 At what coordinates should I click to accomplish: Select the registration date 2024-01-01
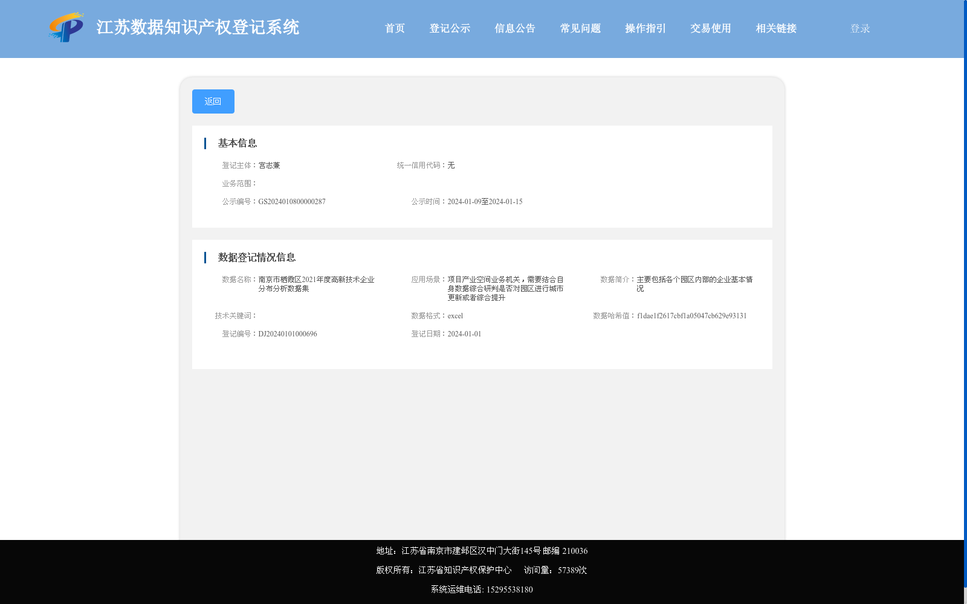[464, 334]
